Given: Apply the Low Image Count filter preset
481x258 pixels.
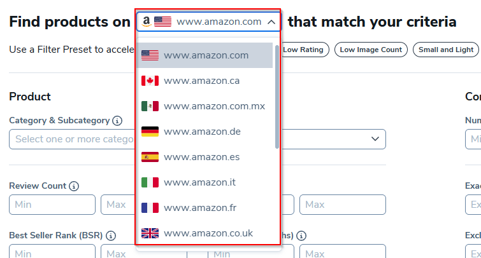Looking at the screenshot, I should pyautogui.click(x=371, y=50).
